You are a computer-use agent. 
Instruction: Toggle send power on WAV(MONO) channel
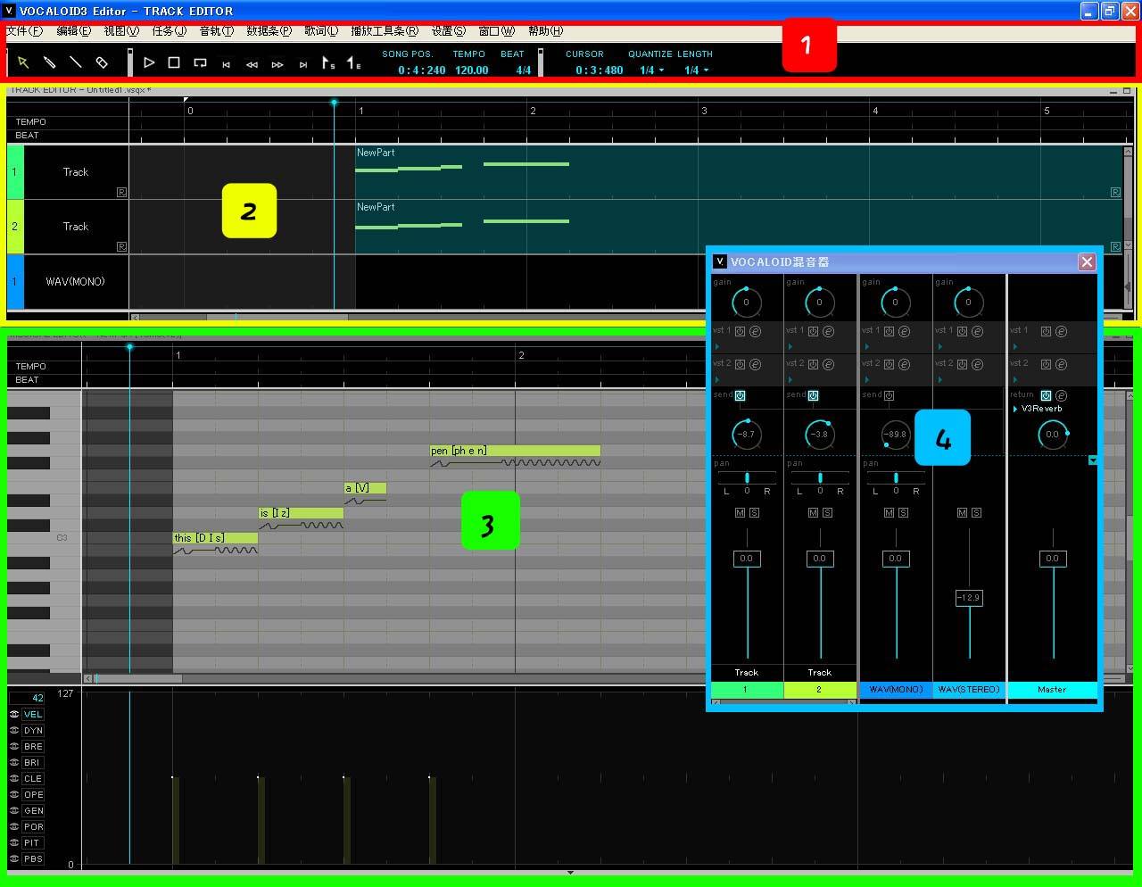pyautogui.click(x=889, y=395)
